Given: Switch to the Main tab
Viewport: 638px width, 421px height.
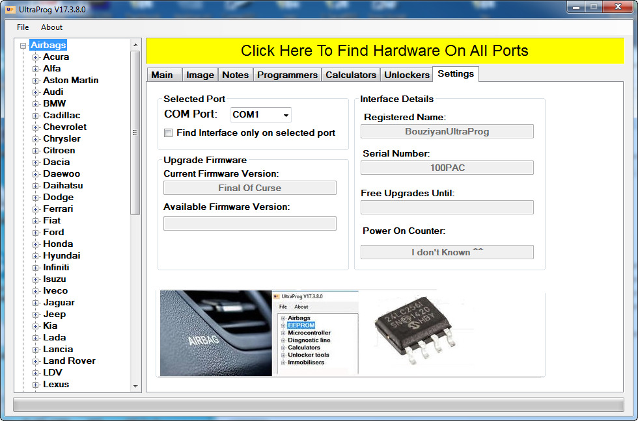Looking at the screenshot, I should (164, 75).
